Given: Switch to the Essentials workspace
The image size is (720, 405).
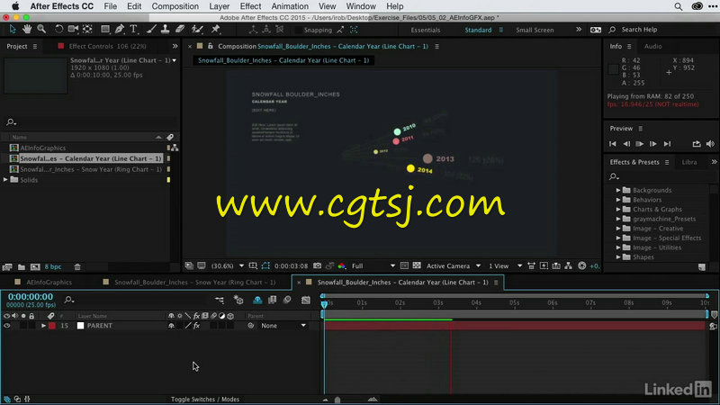Looking at the screenshot, I should [x=425, y=30].
